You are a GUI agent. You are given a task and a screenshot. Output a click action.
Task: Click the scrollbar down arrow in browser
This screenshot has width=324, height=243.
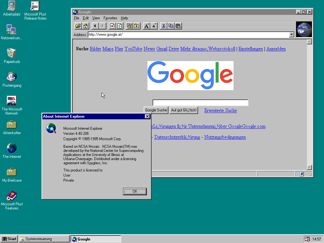[309, 167]
